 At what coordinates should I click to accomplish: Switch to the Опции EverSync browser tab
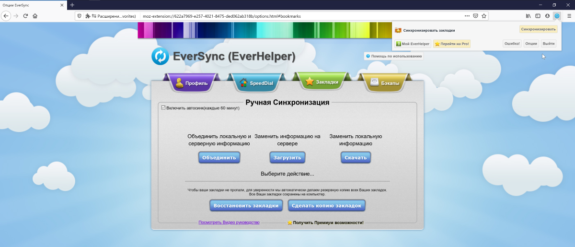pyautogui.click(x=34, y=5)
